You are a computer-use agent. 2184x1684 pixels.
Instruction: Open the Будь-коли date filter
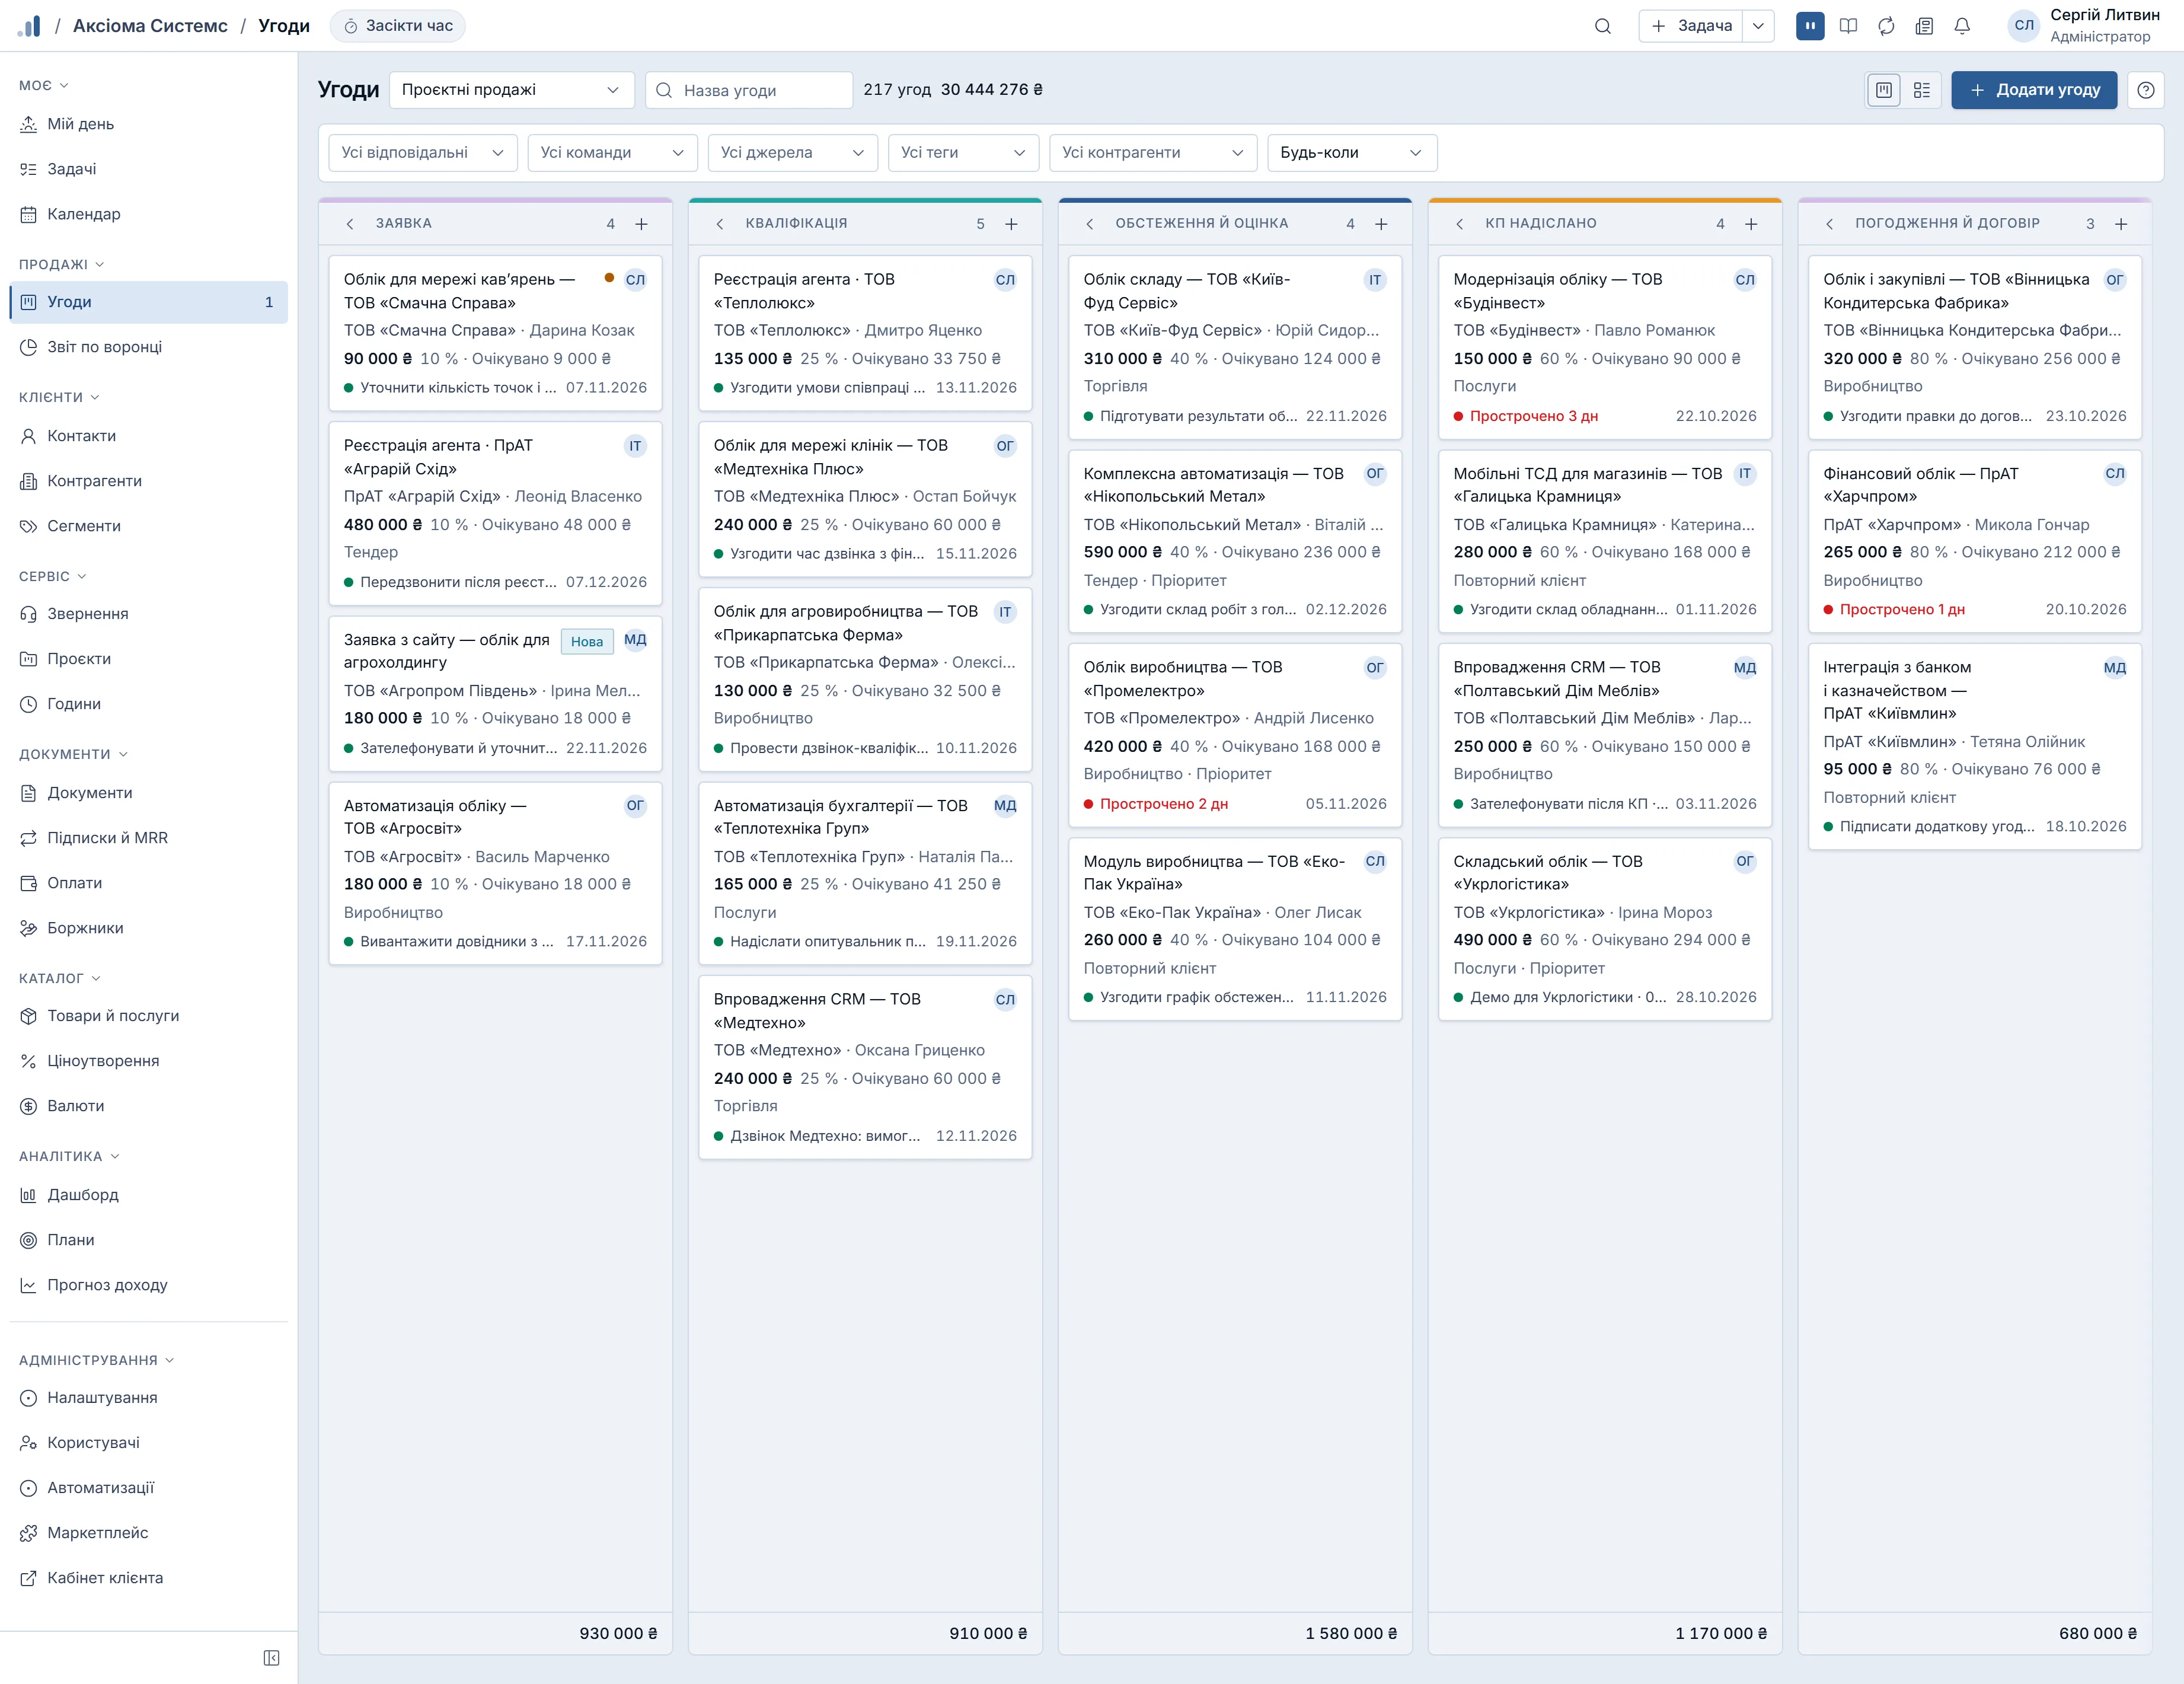pyautogui.click(x=1352, y=153)
